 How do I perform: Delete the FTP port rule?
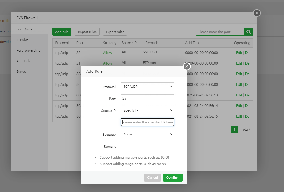pyautogui.click(x=248, y=63)
